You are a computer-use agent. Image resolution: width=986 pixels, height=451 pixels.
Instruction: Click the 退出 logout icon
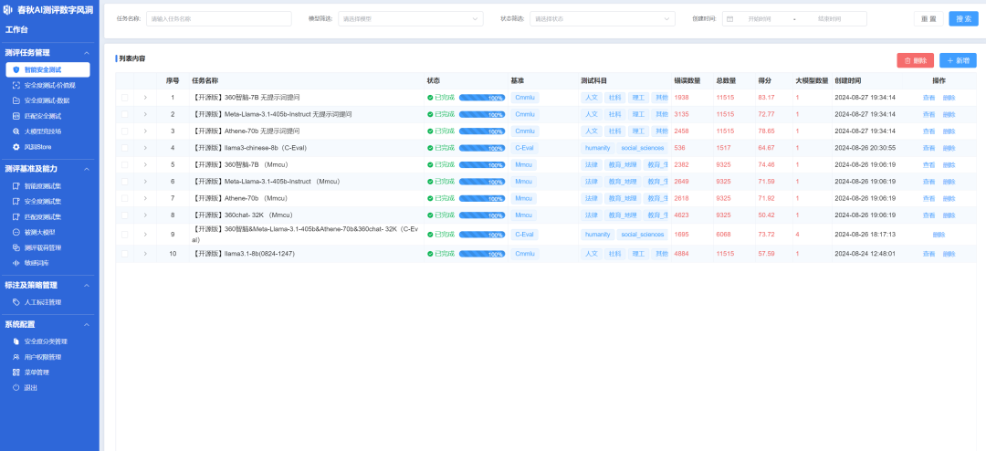[x=16, y=388]
